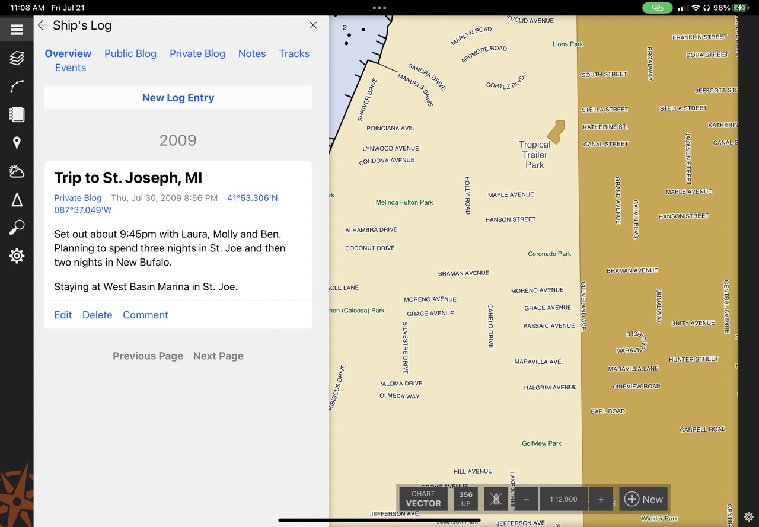Switch to Tracks tab
The width and height of the screenshot is (759, 527).
(294, 53)
